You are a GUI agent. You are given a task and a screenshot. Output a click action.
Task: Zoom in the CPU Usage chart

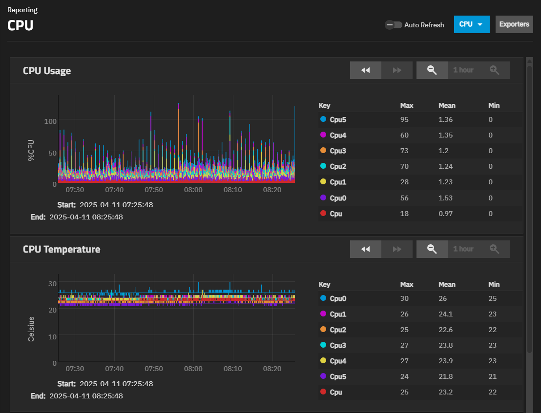point(494,70)
